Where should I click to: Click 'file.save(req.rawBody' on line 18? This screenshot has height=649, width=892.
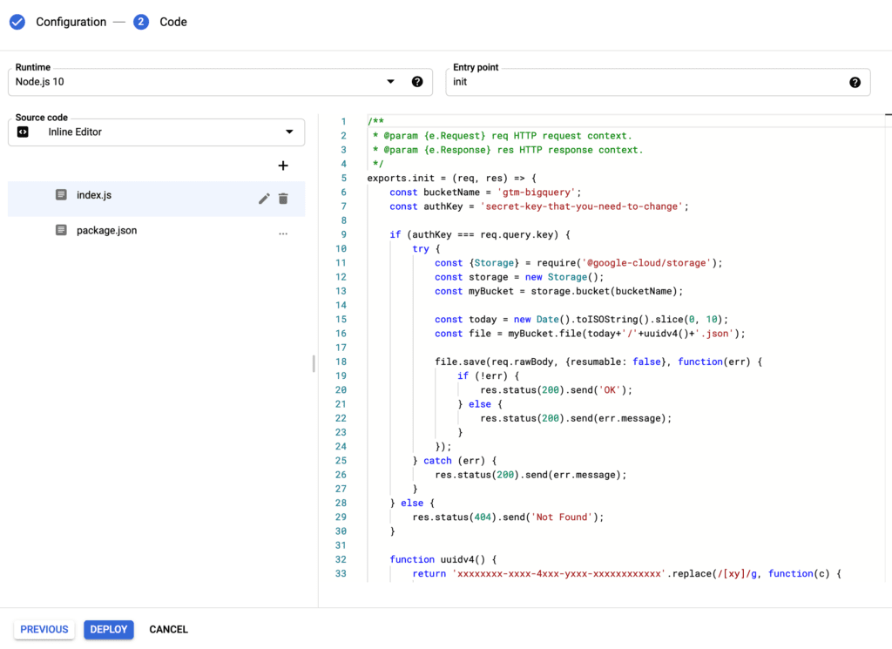tap(497, 362)
